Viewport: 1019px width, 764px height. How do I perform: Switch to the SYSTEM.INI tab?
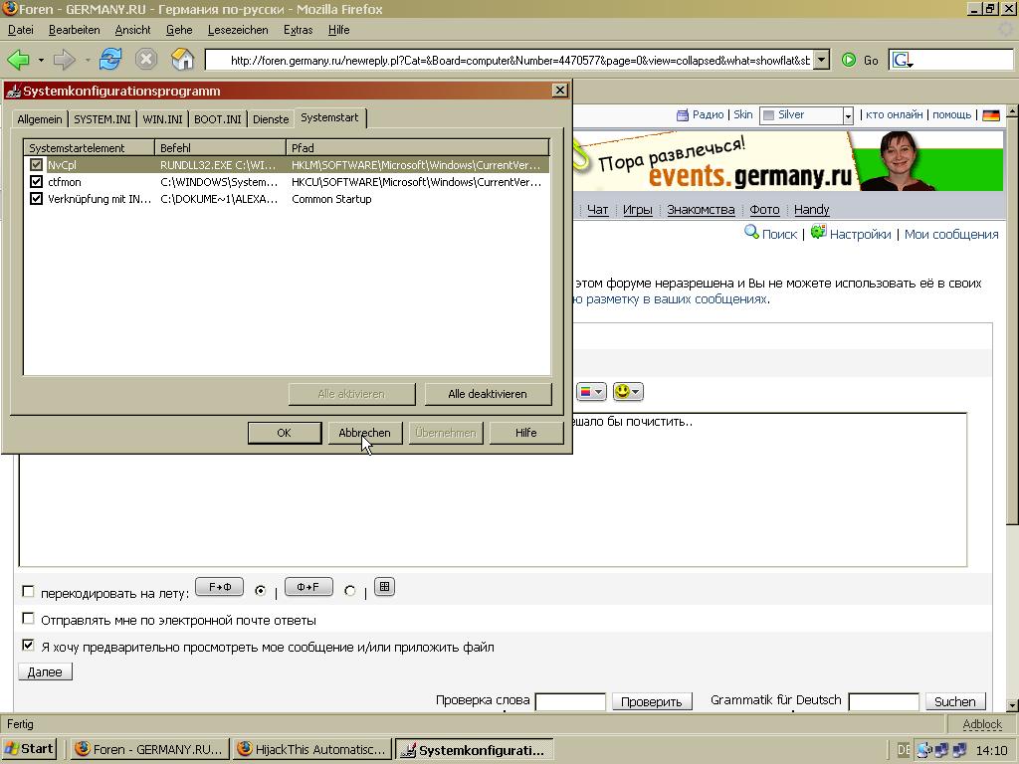(102, 119)
